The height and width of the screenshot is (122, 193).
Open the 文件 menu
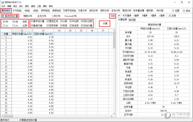3,6
